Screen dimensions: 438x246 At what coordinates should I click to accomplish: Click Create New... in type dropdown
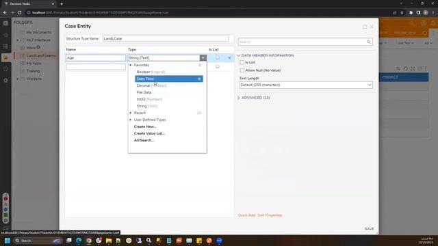click(x=145, y=126)
